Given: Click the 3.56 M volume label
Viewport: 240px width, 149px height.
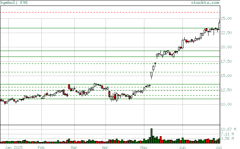Looking at the screenshot, I should click(x=227, y=138).
